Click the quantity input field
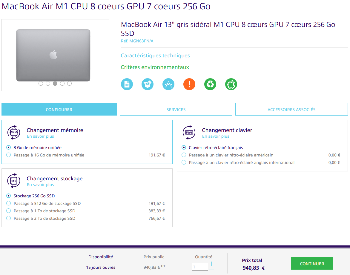Screen dimensions: 350x275 200,267
